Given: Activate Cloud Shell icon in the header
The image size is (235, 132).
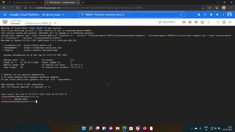Looking at the screenshot, I should [205, 15].
